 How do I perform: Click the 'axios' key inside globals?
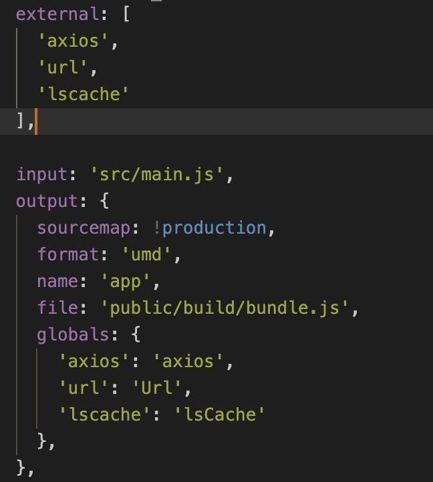pyautogui.click(x=94, y=361)
